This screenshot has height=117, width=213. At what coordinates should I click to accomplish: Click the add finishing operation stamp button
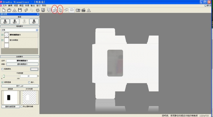[5, 21]
